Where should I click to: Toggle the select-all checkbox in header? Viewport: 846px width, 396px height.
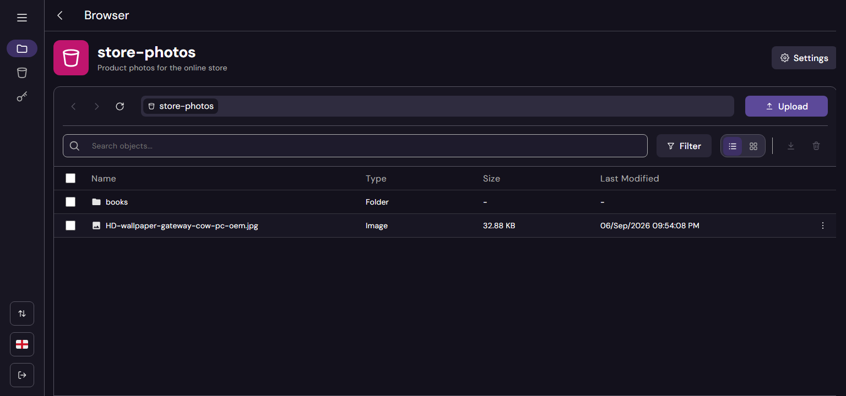click(x=70, y=178)
